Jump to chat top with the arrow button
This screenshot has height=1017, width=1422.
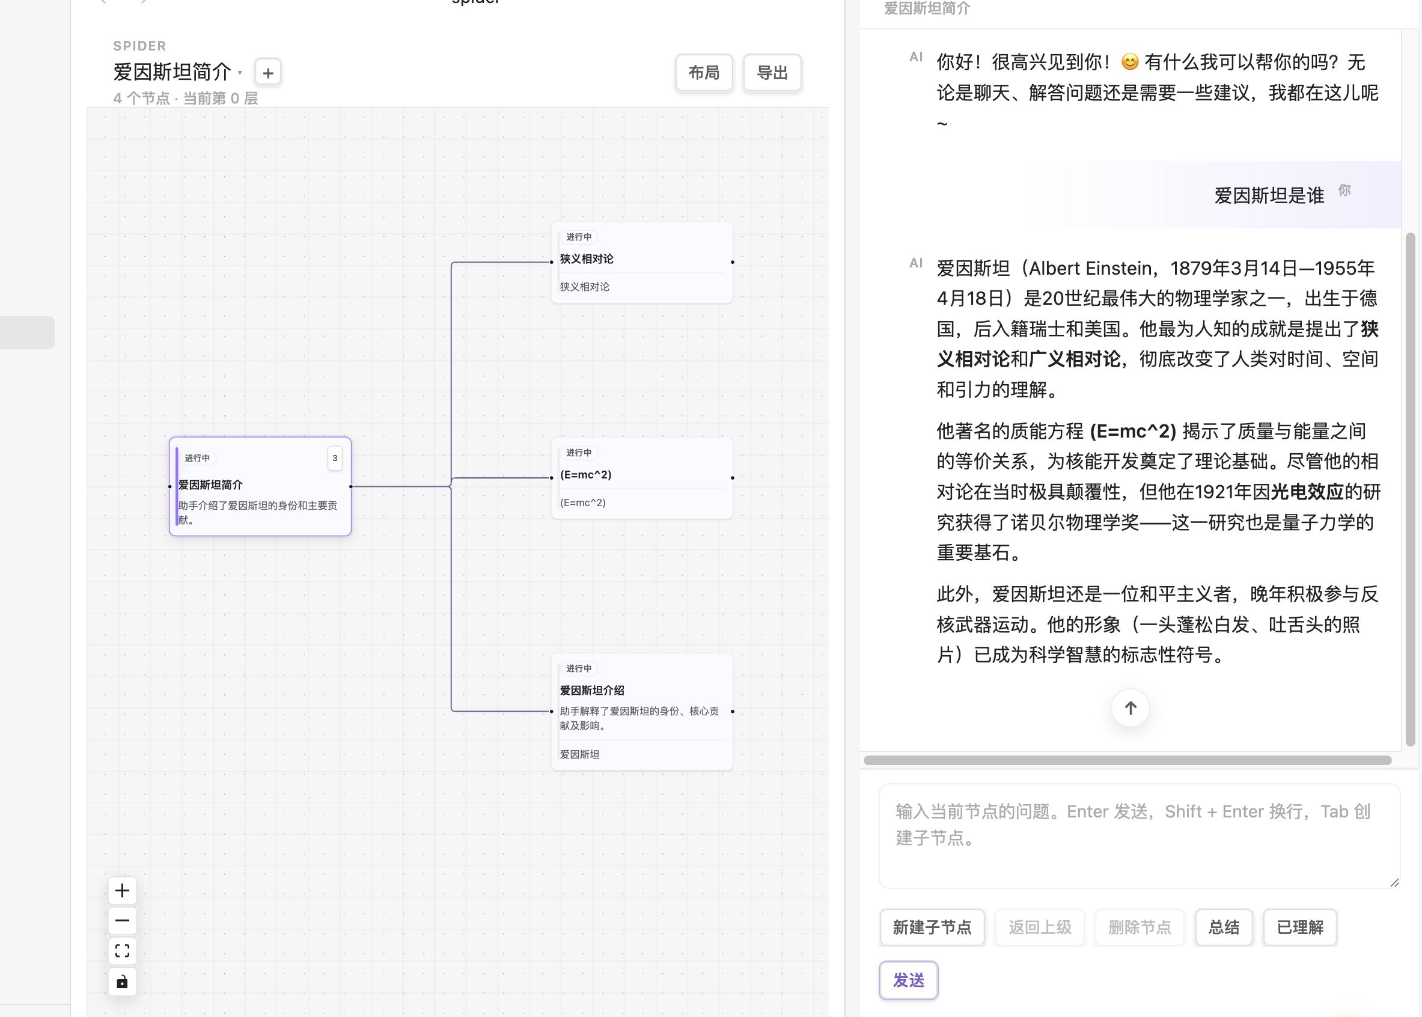point(1131,707)
